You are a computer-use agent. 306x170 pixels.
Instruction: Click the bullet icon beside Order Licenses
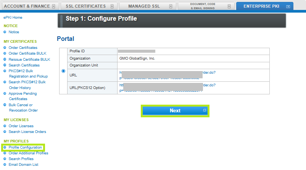5,126
